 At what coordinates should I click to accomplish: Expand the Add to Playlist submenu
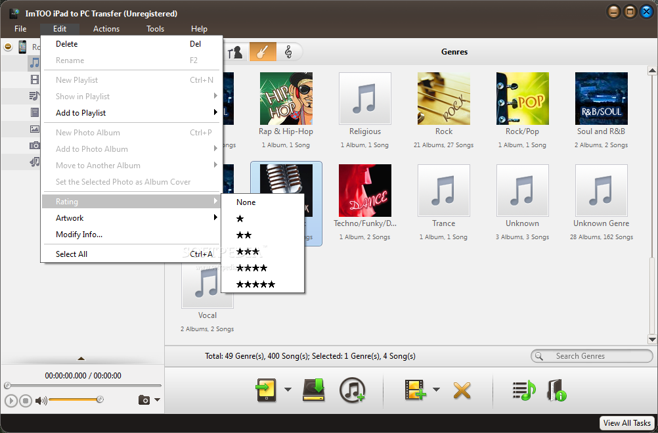click(x=131, y=112)
